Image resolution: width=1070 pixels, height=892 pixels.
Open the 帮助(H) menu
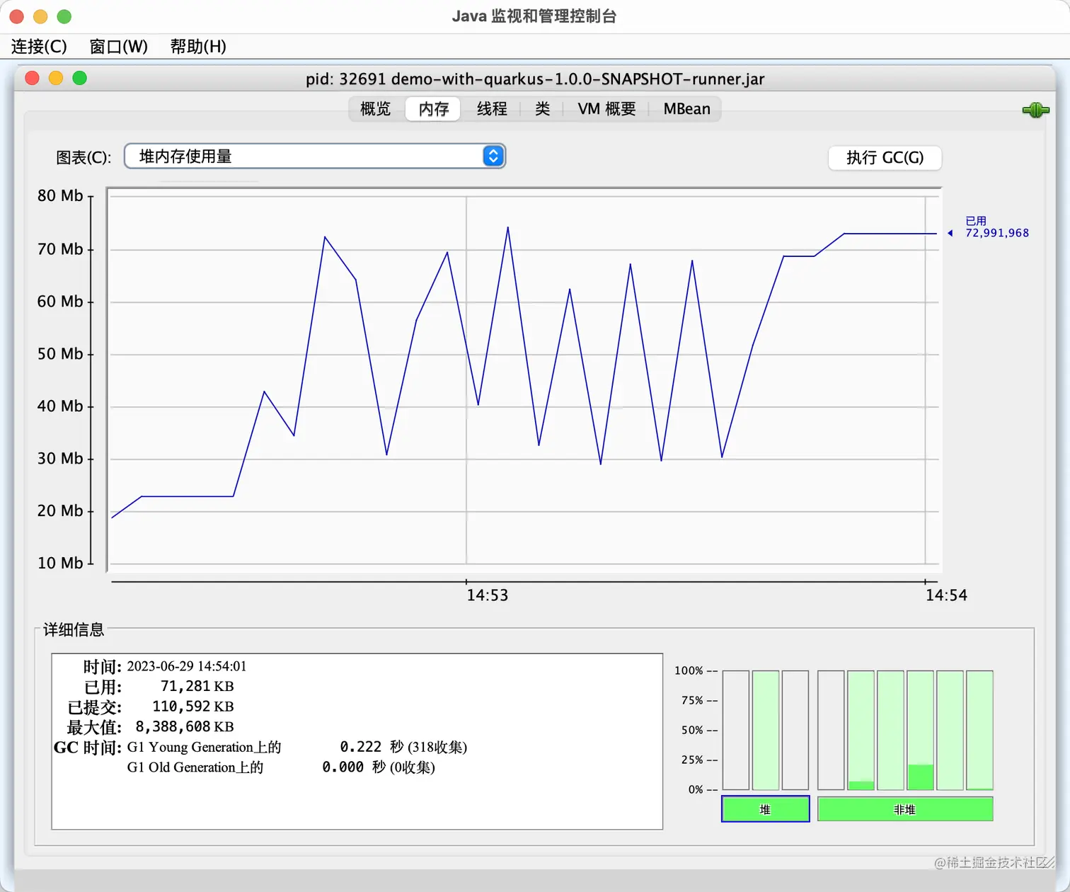tap(198, 47)
